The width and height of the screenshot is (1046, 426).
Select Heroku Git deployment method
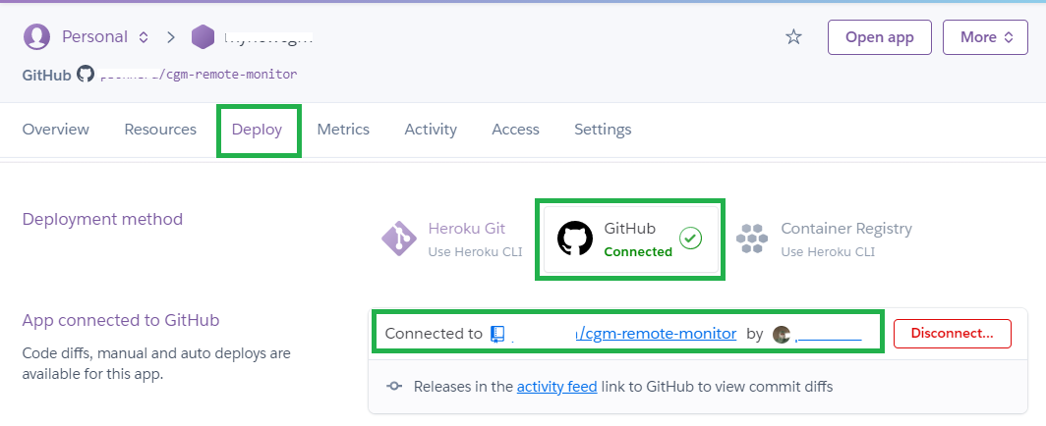click(x=452, y=239)
